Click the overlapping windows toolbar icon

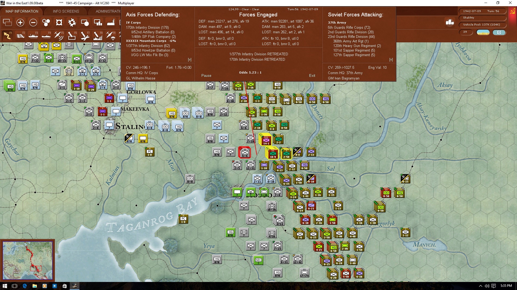pos(7,23)
